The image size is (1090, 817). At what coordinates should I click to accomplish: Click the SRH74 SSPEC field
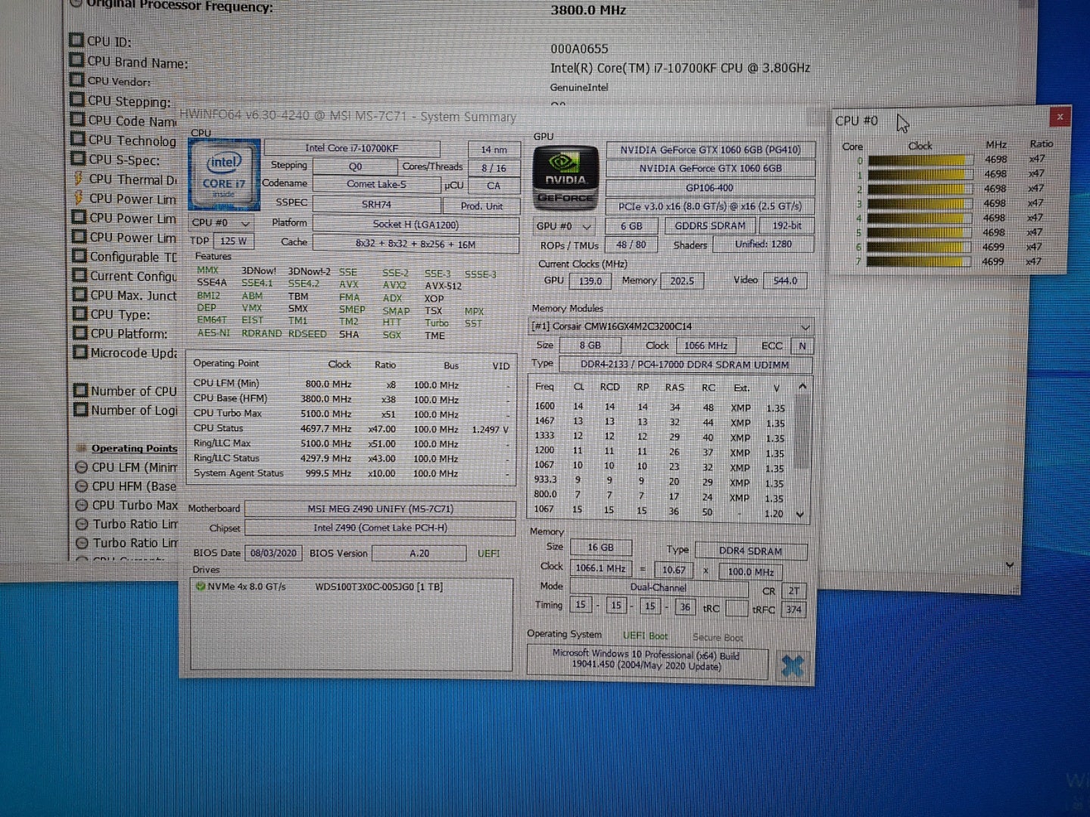(x=376, y=204)
